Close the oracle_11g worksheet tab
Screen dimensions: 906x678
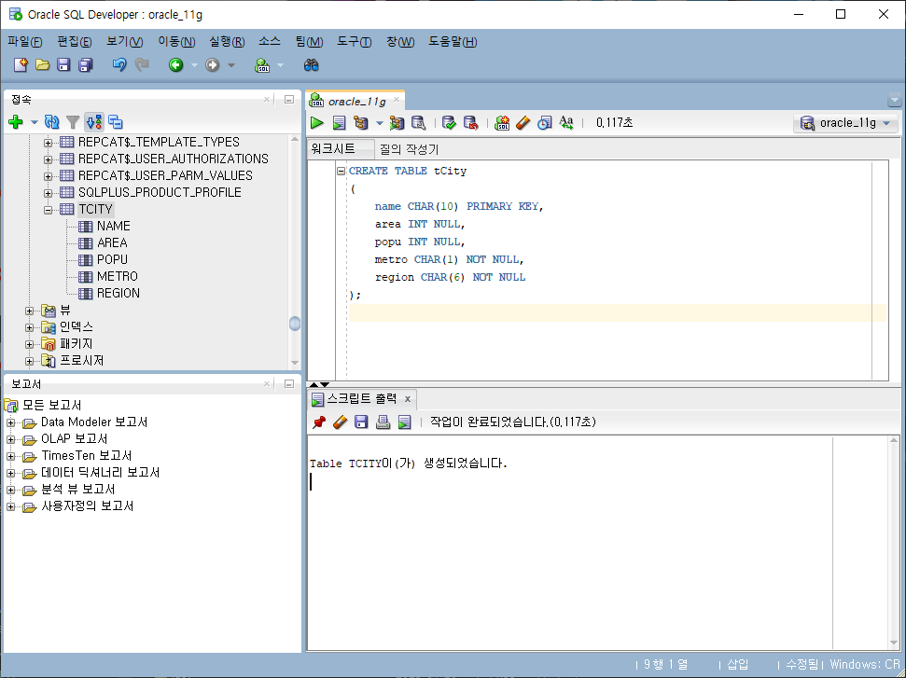tap(397, 100)
